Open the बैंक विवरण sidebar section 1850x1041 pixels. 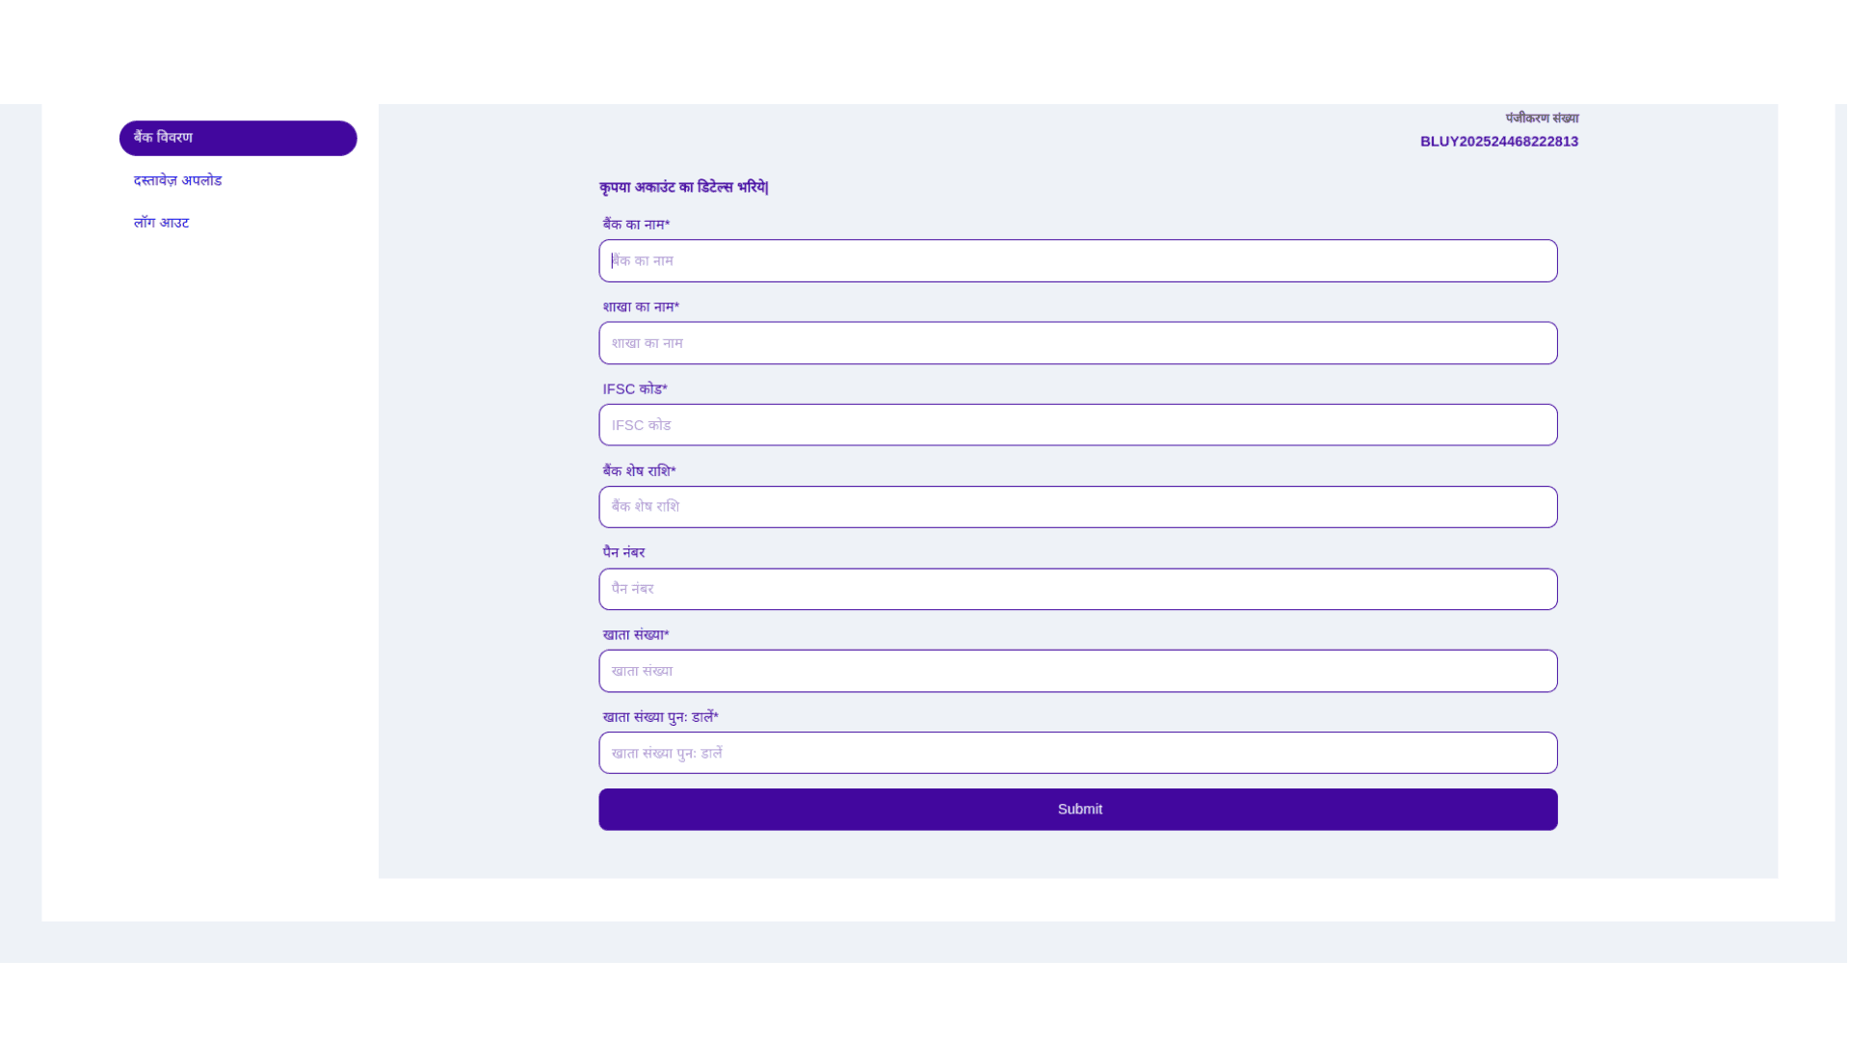tap(237, 138)
